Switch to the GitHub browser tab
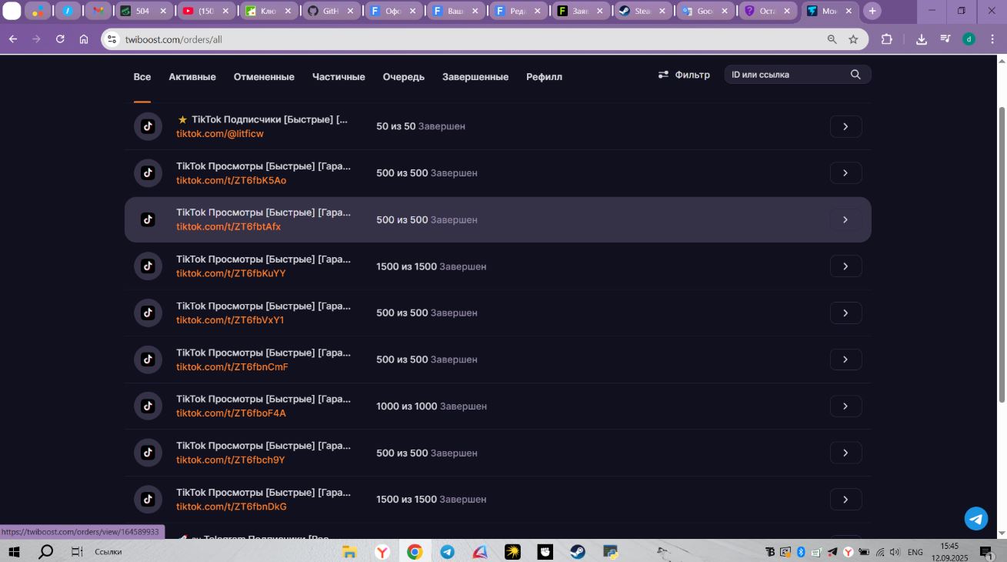The image size is (1007, 562). click(332, 11)
